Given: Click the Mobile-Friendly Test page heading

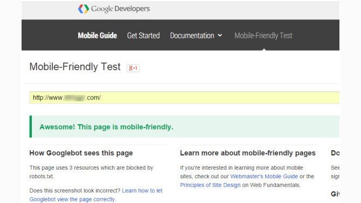Looking at the screenshot, I should (75, 67).
